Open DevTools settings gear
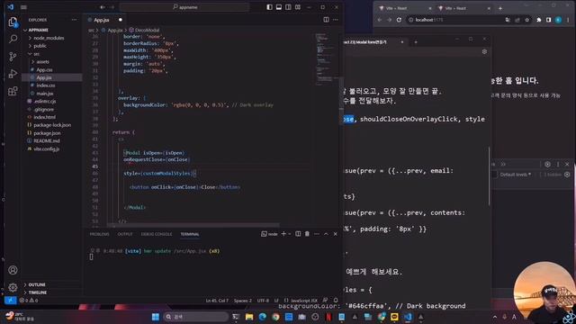The width and height of the screenshot is (576, 324). coord(547,164)
